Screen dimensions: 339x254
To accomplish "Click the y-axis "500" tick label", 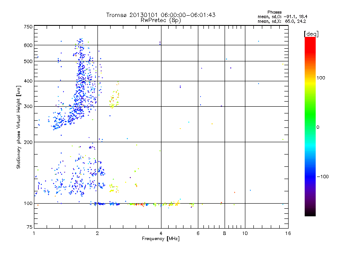I will tap(28, 61).
